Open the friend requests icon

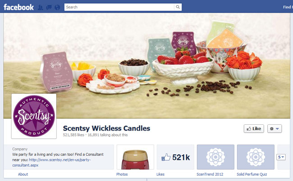tap(41, 8)
